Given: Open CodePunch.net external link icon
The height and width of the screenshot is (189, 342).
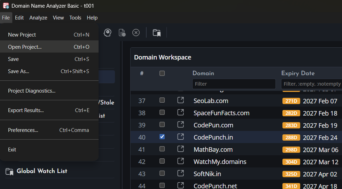Looking at the screenshot, I should pos(181,186).
